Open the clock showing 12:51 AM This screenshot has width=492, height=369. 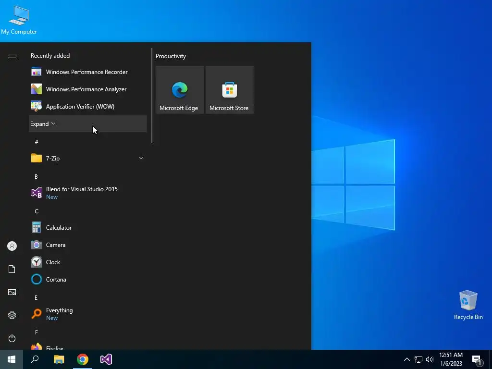pyautogui.click(x=451, y=359)
